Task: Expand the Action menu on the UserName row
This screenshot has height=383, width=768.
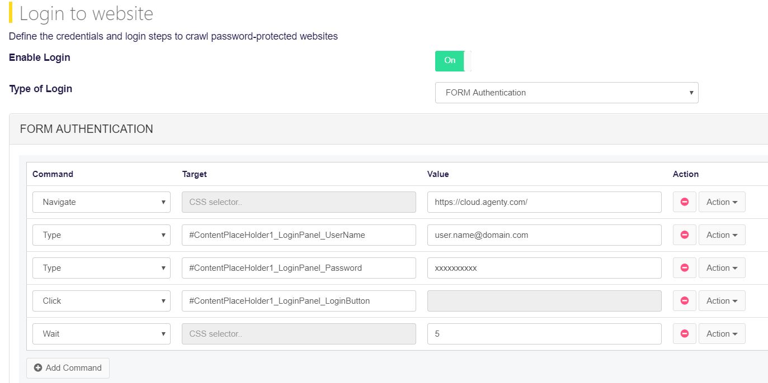Action: tap(722, 235)
